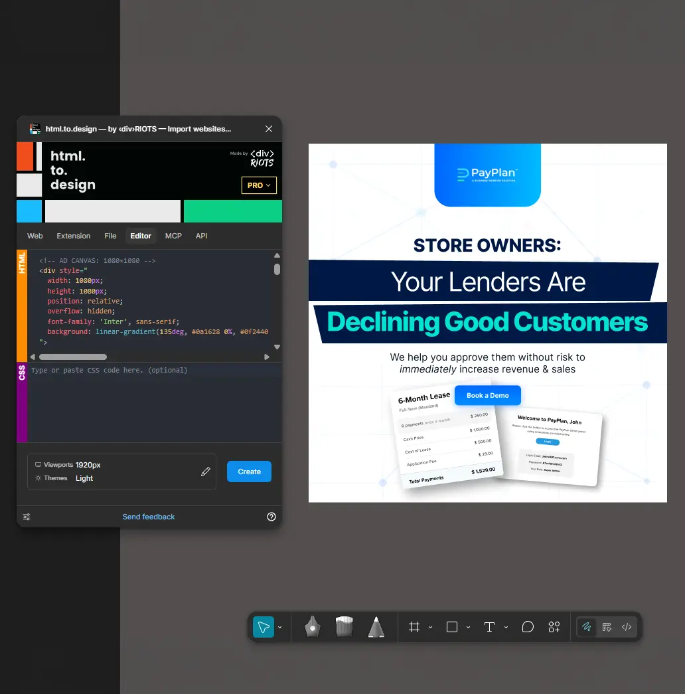Open plugin settings sliders icon
Screen dimensions: 685x694
27,517
